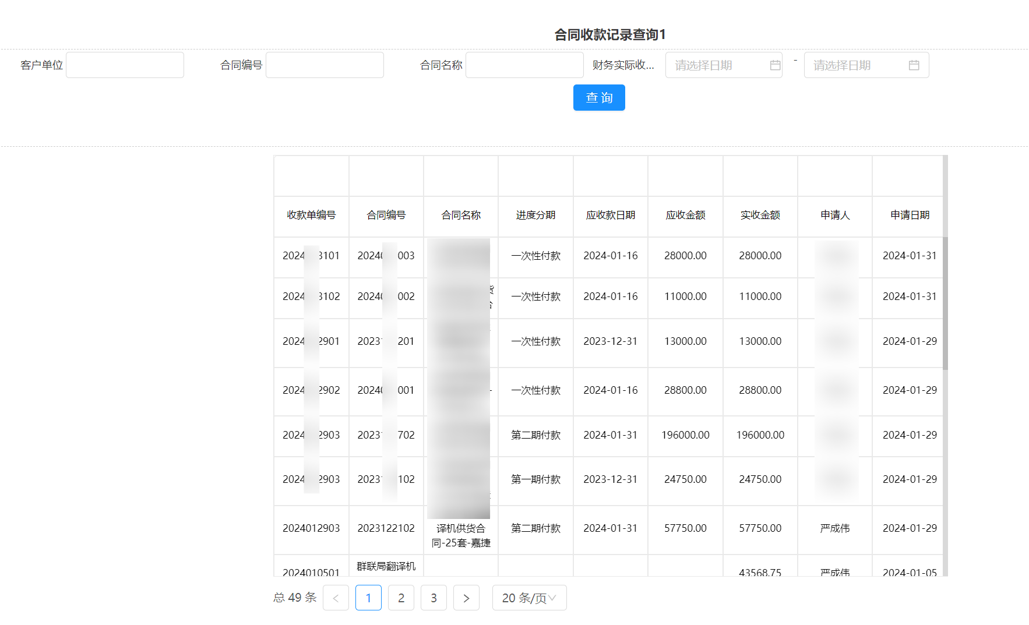
Task: Click the 196000.00 应收金额 cell
Action: coord(685,435)
